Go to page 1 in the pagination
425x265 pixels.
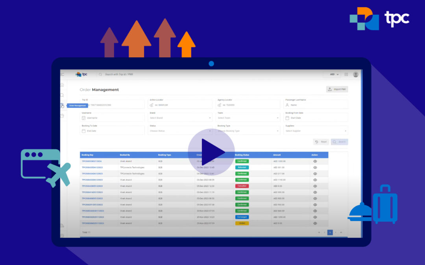[x=330, y=232]
